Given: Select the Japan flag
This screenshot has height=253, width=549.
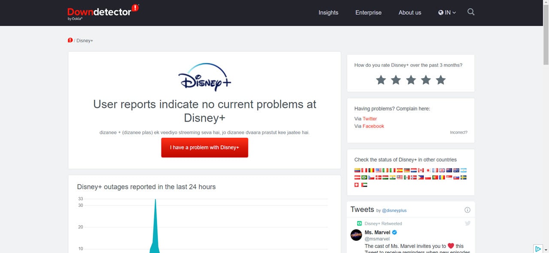Looking at the screenshot, I should pos(428,170).
